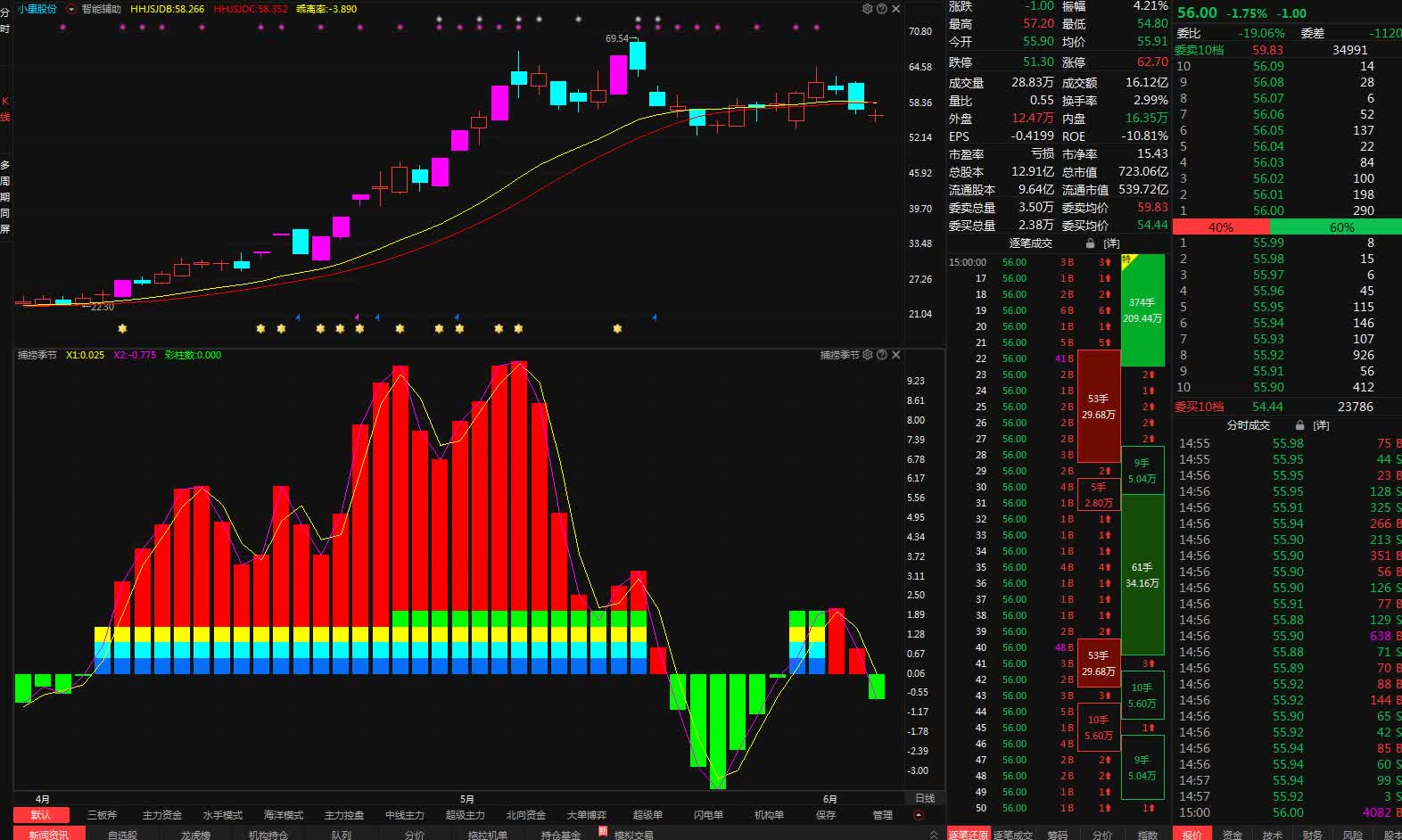Expand red circle arrow after 管理
The height and width of the screenshot is (840, 1402).
[x=919, y=815]
